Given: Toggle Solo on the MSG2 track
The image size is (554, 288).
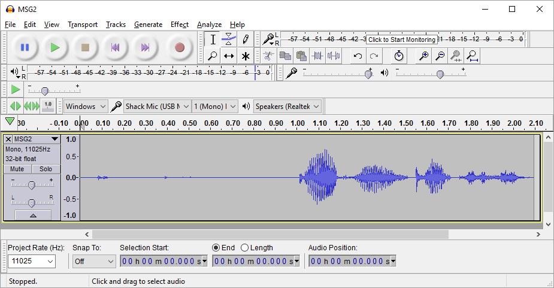Looking at the screenshot, I should [x=46, y=169].
